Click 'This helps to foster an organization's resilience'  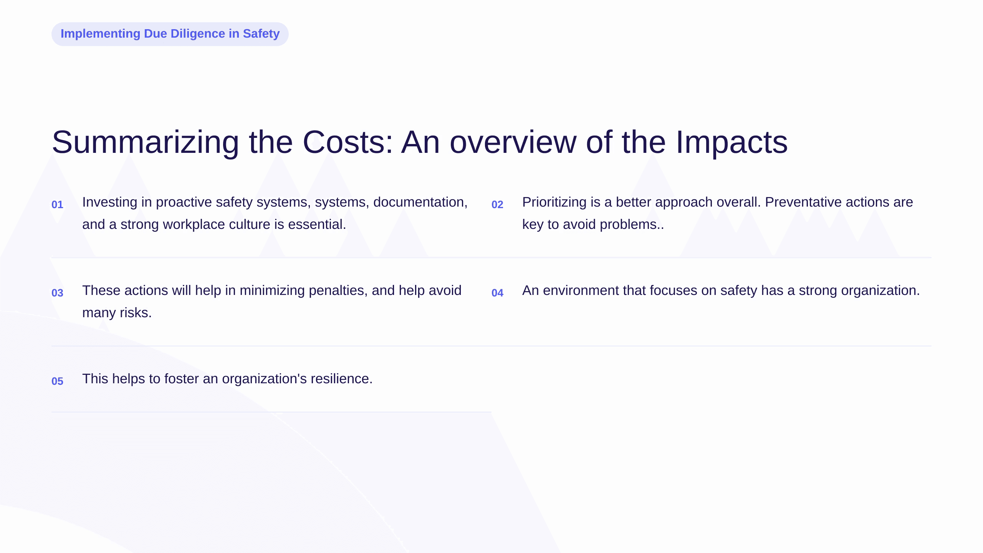pyautogui.click(x=227, y=379)
